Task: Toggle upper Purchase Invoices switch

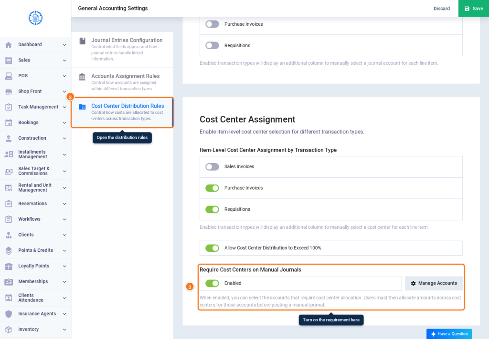Action: (x=212, y=24)
